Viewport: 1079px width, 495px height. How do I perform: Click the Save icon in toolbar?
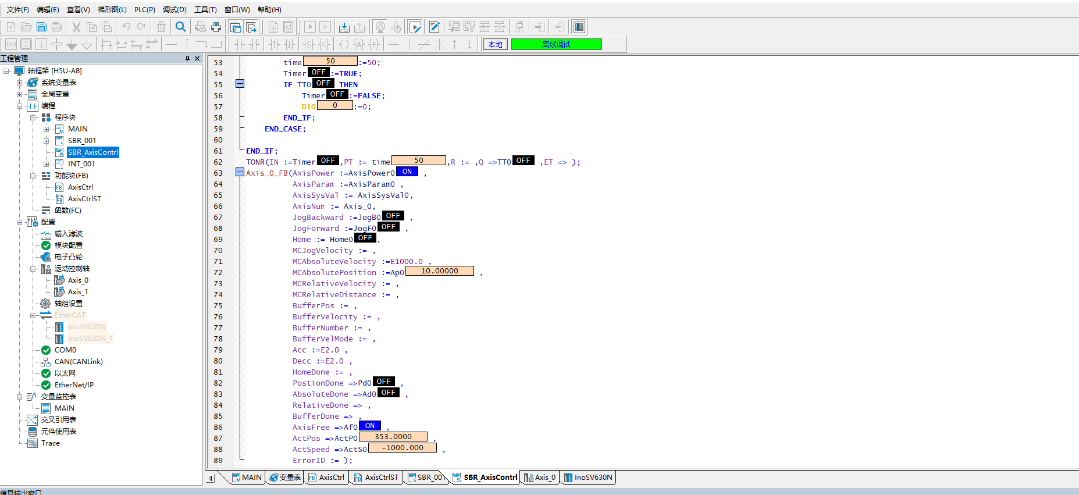41,27
